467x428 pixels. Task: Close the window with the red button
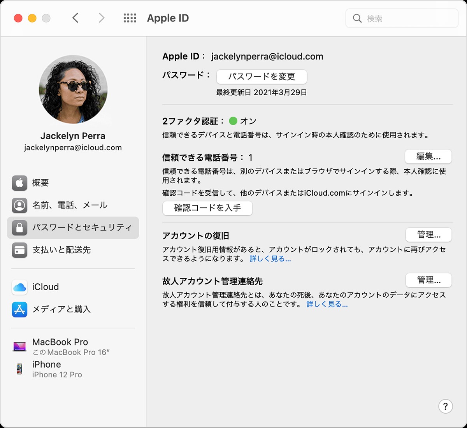coord(18,18)
